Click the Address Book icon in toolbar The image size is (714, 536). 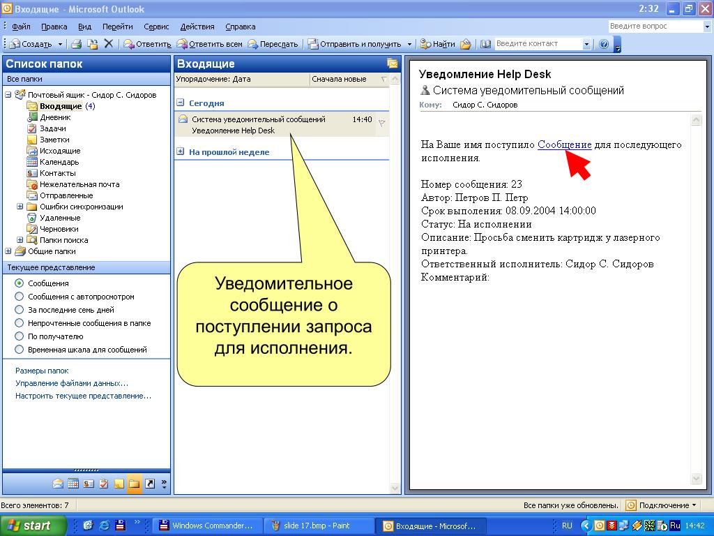[485, 44]
